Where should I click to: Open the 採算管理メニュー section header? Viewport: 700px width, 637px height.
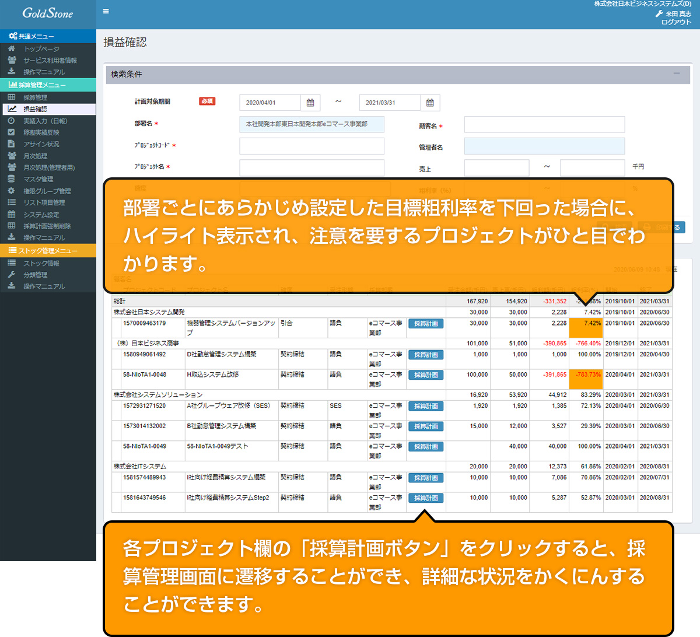click(48, 85)
